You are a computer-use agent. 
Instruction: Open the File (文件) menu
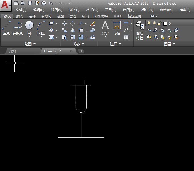click(21, 10)
